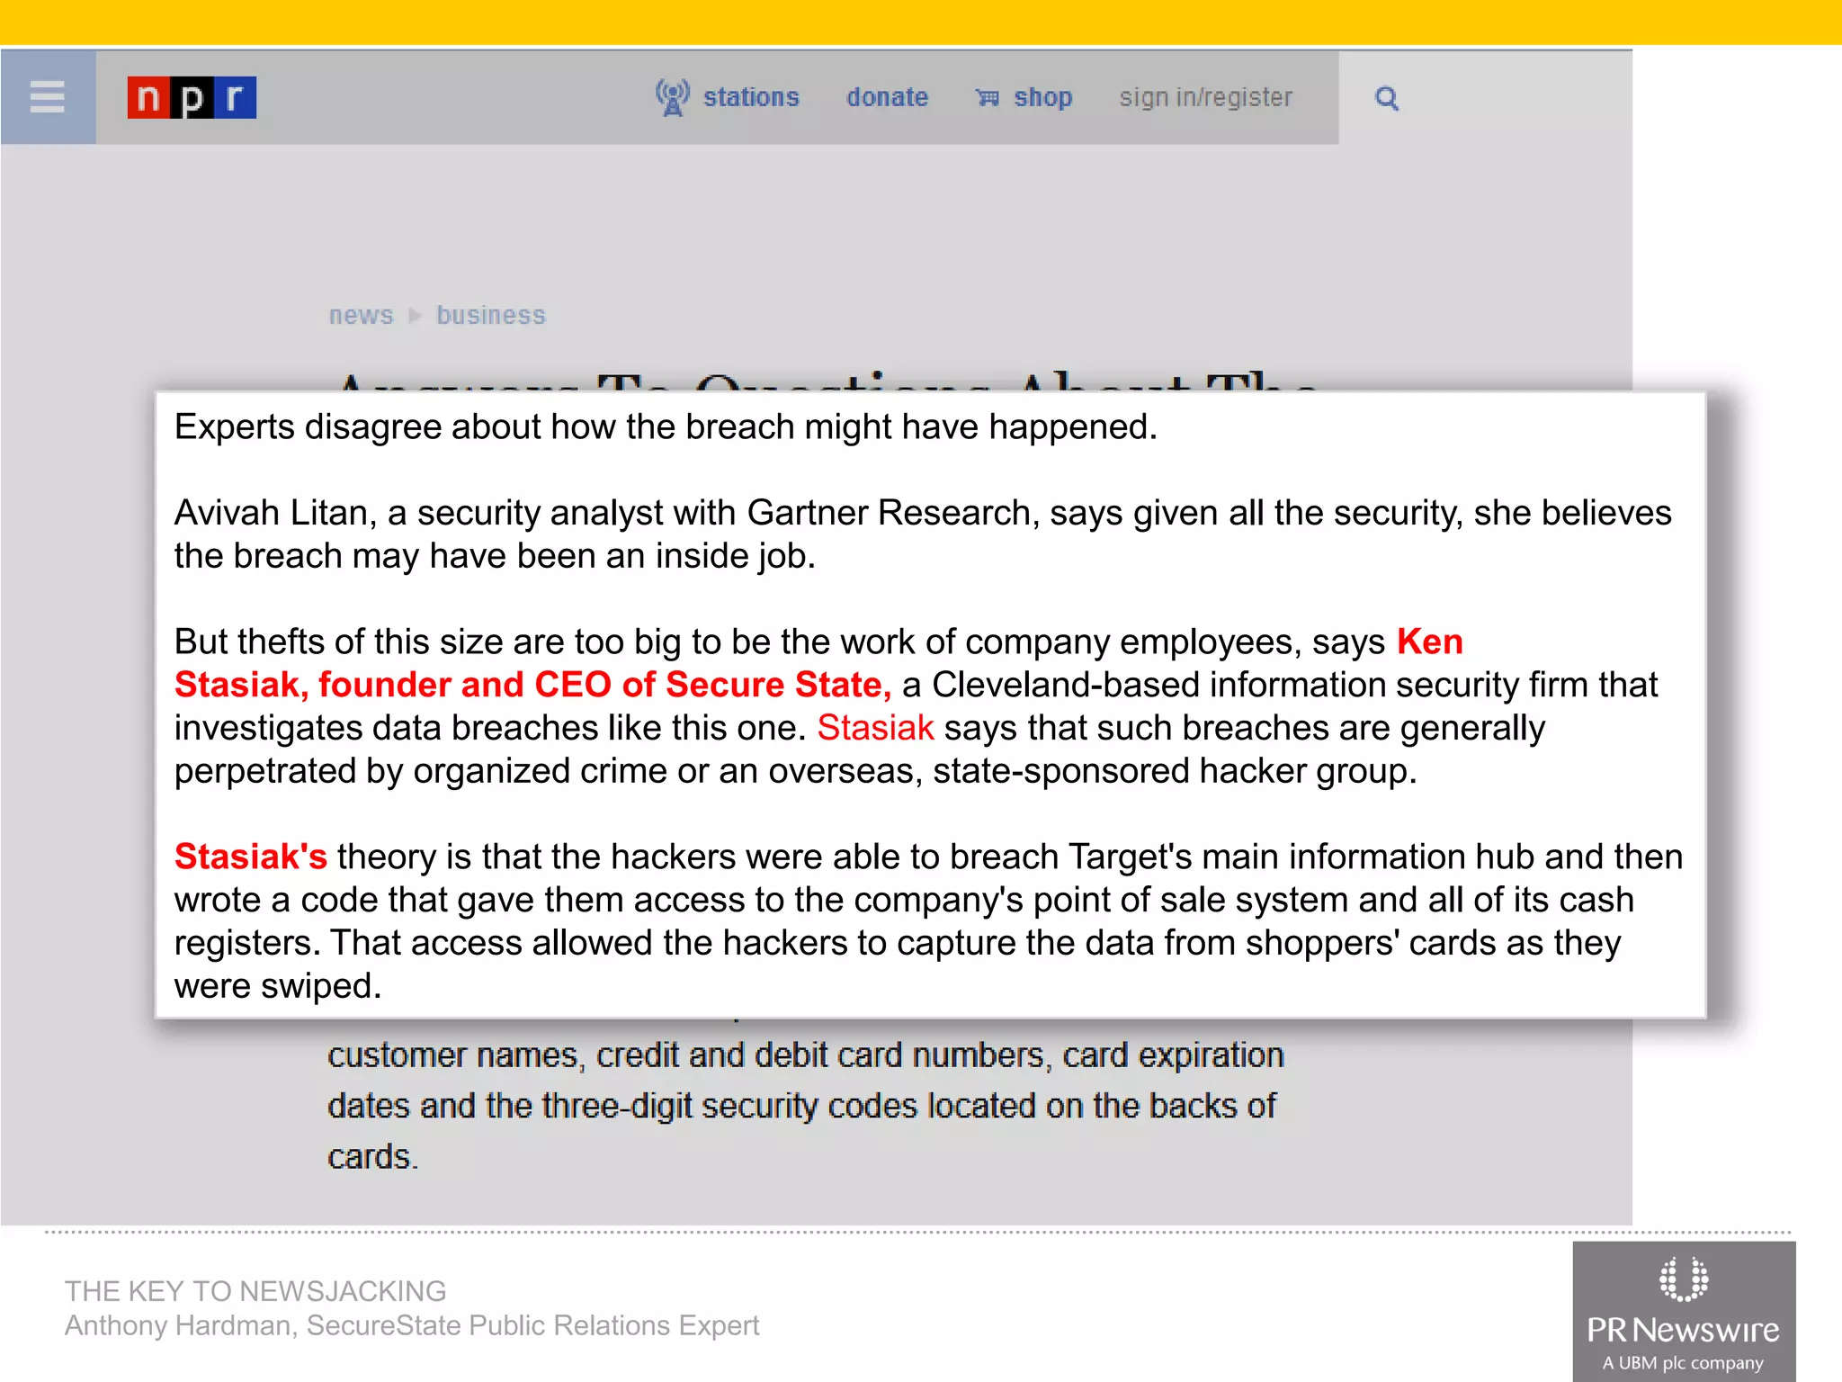Click 'Experts disagree about how the breach' sentence

coord(665,426)
